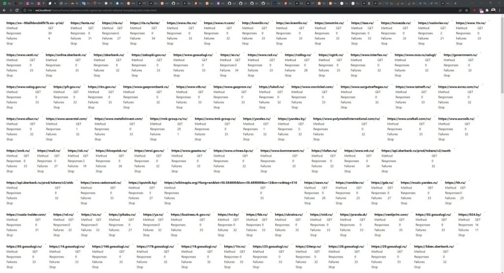Screen dimensions: 504x273
Task: Click Stop under https://mail.ru/
Action: pos(40,171)
